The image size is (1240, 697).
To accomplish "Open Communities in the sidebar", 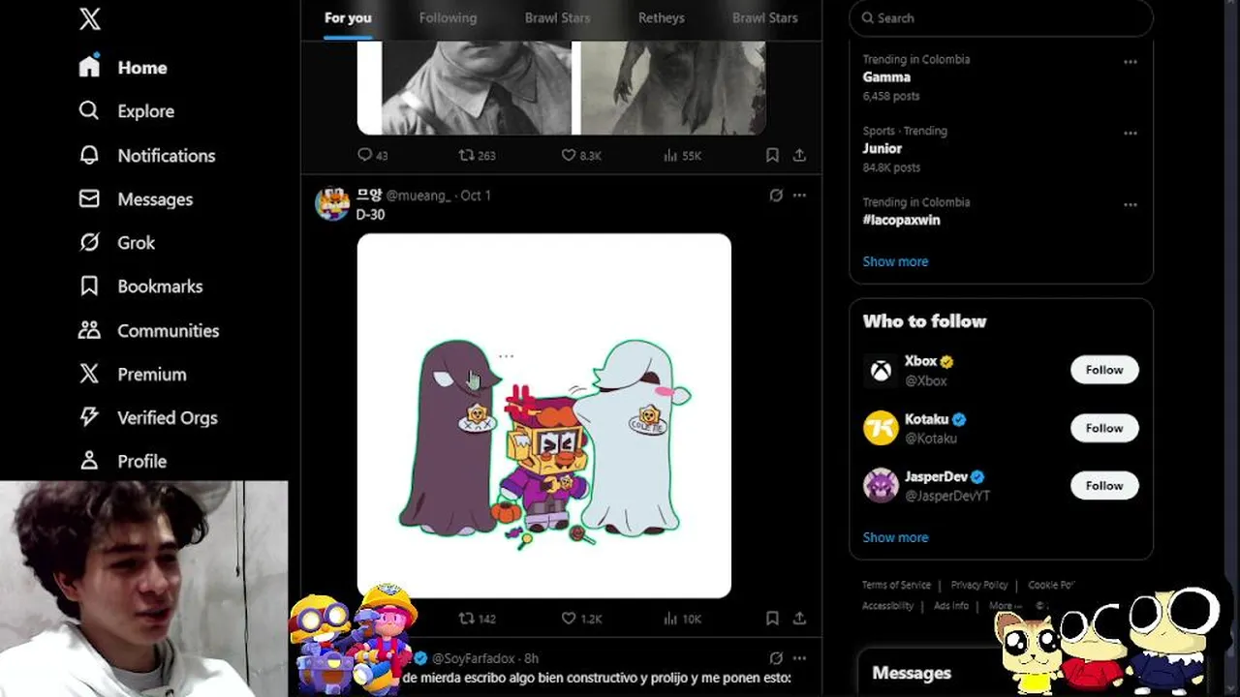I will point(148,330).
